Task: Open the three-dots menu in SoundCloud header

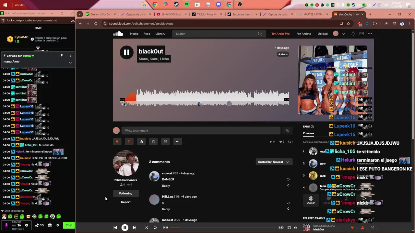Action: coord(370,34)
